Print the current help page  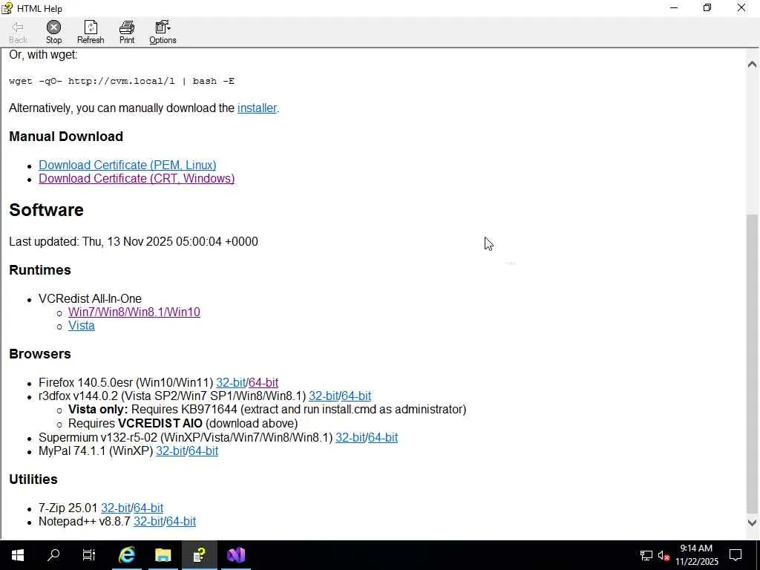pyautogui.click(x=126, y=33)
